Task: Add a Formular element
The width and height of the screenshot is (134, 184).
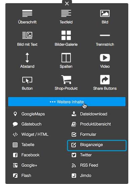Action: click(84, 134)
